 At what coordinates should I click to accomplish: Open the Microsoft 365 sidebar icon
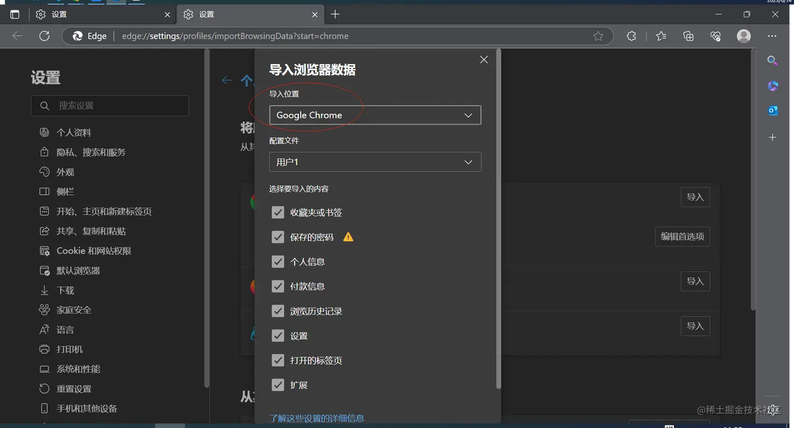[x=772, y=85]
